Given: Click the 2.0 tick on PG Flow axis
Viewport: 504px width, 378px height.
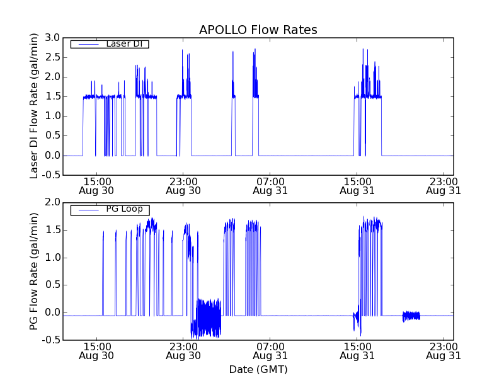Looking at the screenshot, I should pyautogui.click(x=52, y=202).
